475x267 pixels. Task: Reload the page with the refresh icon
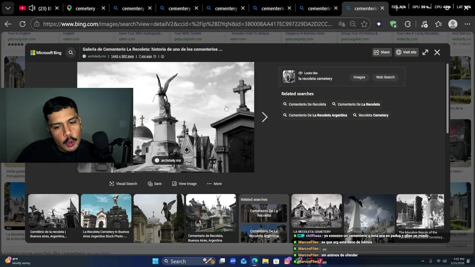pos(23,24)
